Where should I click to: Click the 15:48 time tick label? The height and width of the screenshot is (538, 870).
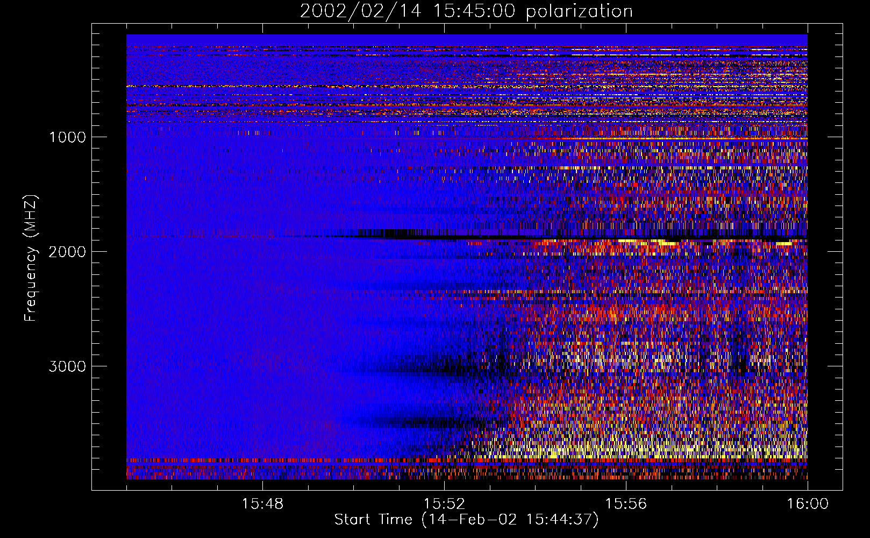click(262, 504)
